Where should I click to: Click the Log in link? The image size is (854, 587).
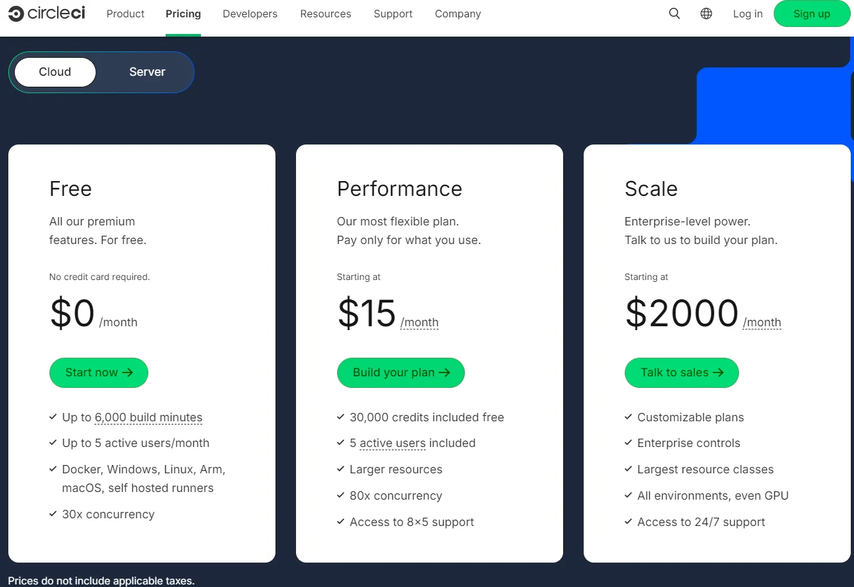click(x=748, y=13)
